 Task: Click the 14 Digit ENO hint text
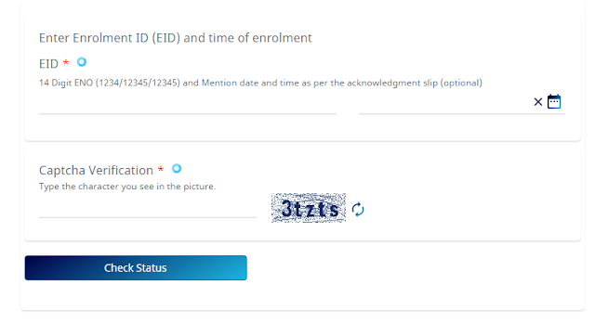coord(260,83)
